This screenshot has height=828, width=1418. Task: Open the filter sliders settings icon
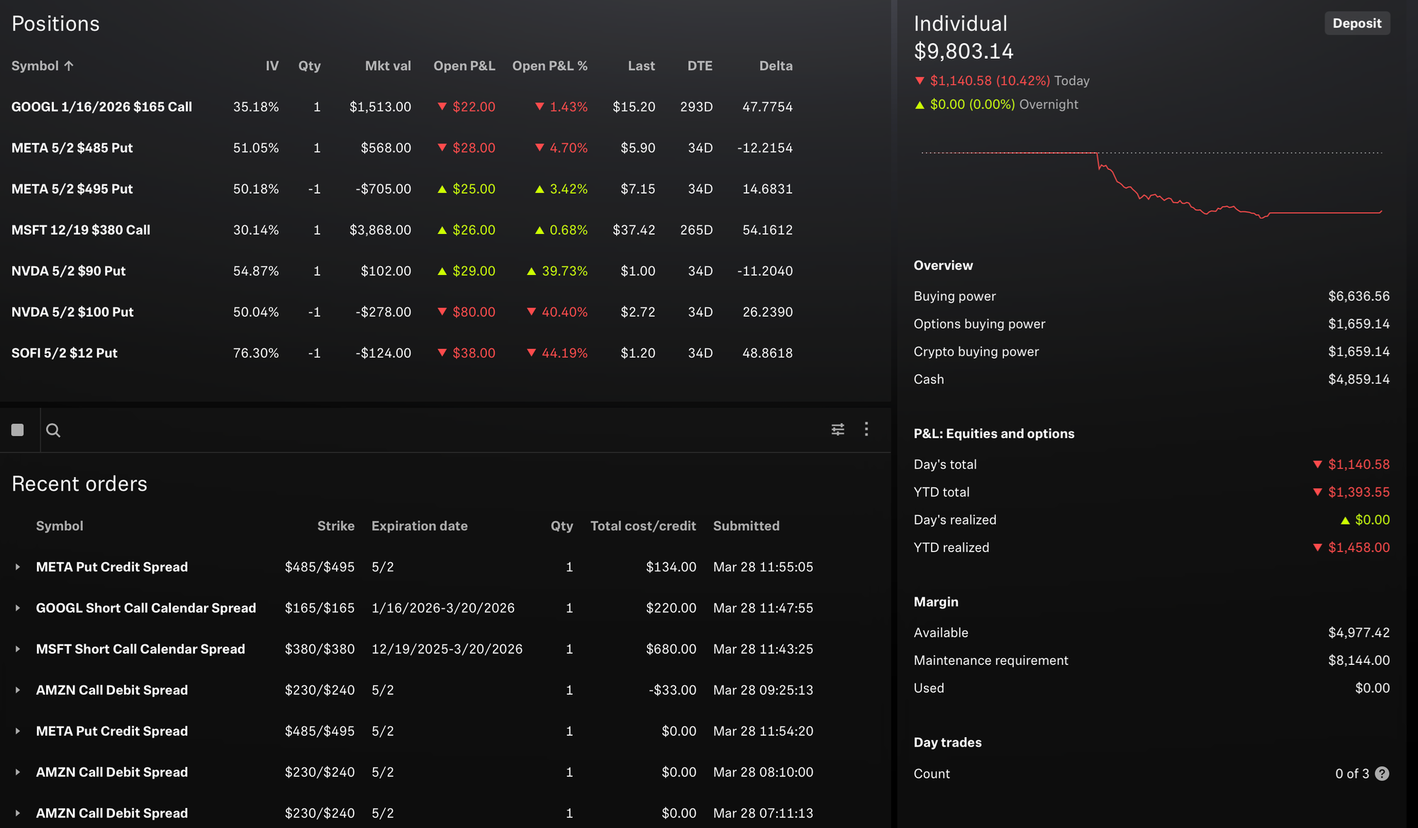pos(838,430)
